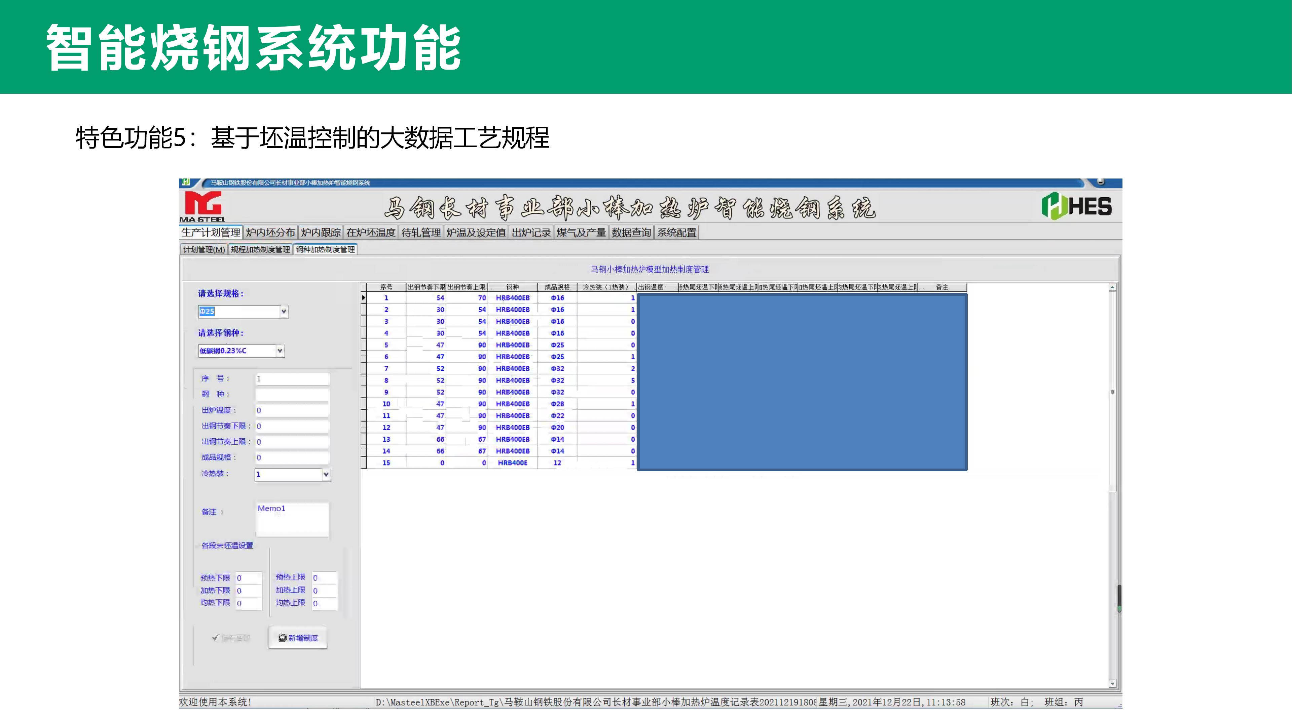This screenshot has width=1292, height=726.
Task: Select the Φ28 cell in row 10
Action: pos(557,404)
